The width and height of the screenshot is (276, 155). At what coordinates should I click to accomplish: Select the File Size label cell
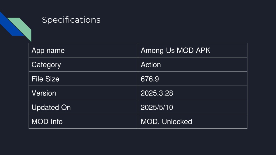83,79
